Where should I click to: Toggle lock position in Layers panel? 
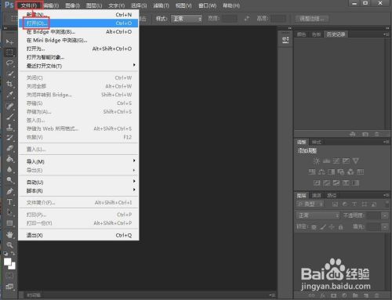click(x=332, y=227)
